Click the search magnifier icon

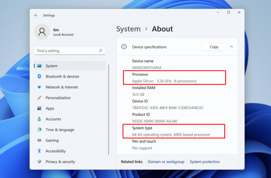[101, 51]
